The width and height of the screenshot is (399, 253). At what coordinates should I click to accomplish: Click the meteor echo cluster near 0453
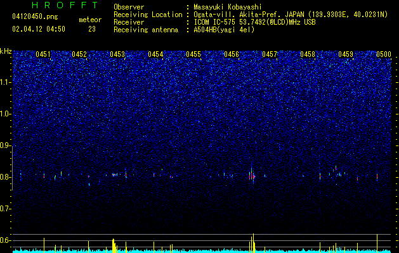click(115, 175)
